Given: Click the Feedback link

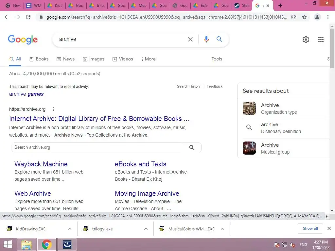Looking at the screenshot, I should click(x=215, y=86).
